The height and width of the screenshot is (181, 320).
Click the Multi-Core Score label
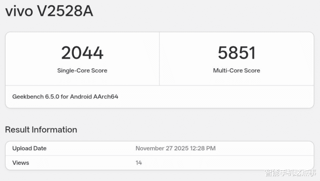(237, 71)
